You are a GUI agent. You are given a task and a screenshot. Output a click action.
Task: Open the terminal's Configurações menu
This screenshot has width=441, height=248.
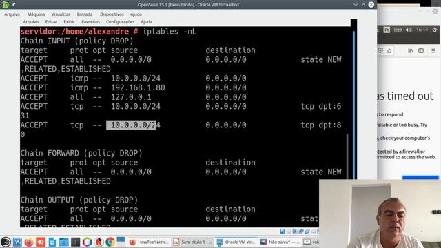pyautogui.click(x=120, y=21)
